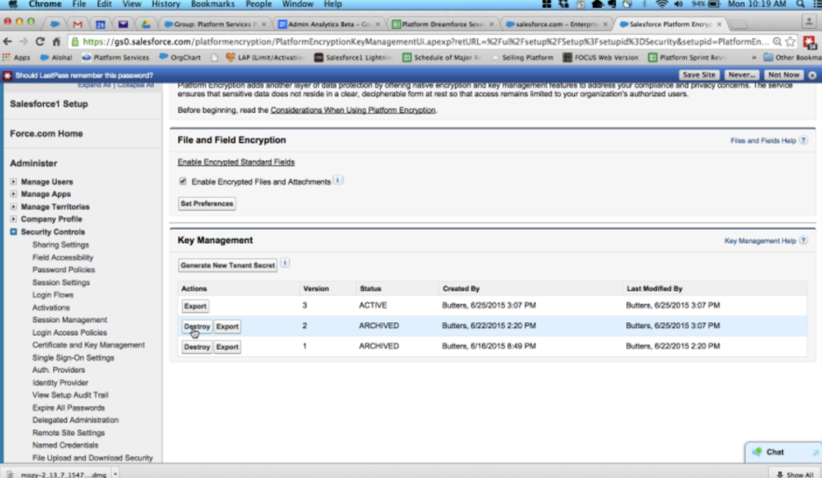Open View Setup Audit Trail
Image resolution: width=822 pixels, height=478 pixels.
pyautogui.click(x=70, y=395)
